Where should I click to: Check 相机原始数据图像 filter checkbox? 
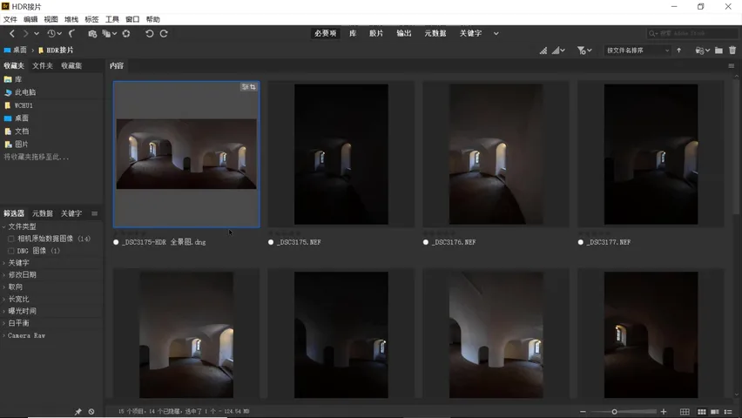(x=10, y=239)
